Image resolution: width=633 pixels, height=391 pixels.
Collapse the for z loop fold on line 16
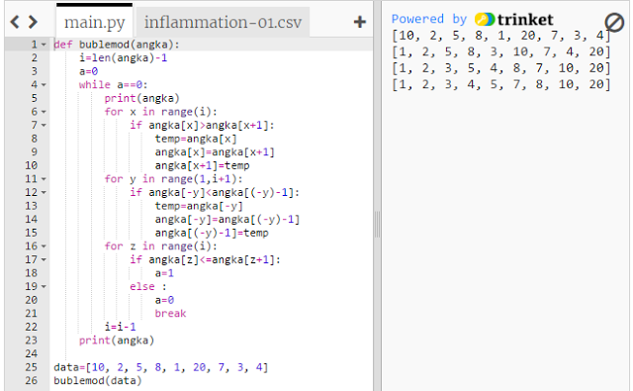tap(44, 246)
